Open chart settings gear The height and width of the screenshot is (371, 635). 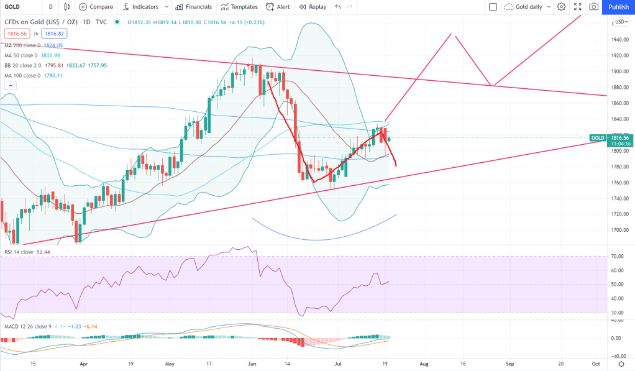pos(561,7)
